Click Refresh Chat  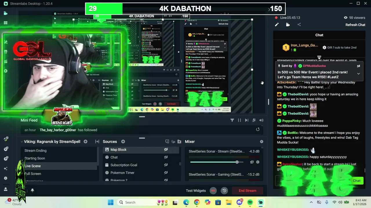(x=355, y=25)
